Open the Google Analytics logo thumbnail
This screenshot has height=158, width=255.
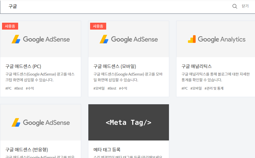(x=216, y=39)
